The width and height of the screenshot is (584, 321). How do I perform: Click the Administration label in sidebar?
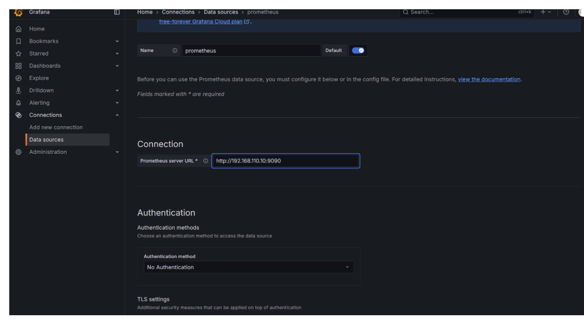pos(48,152)
